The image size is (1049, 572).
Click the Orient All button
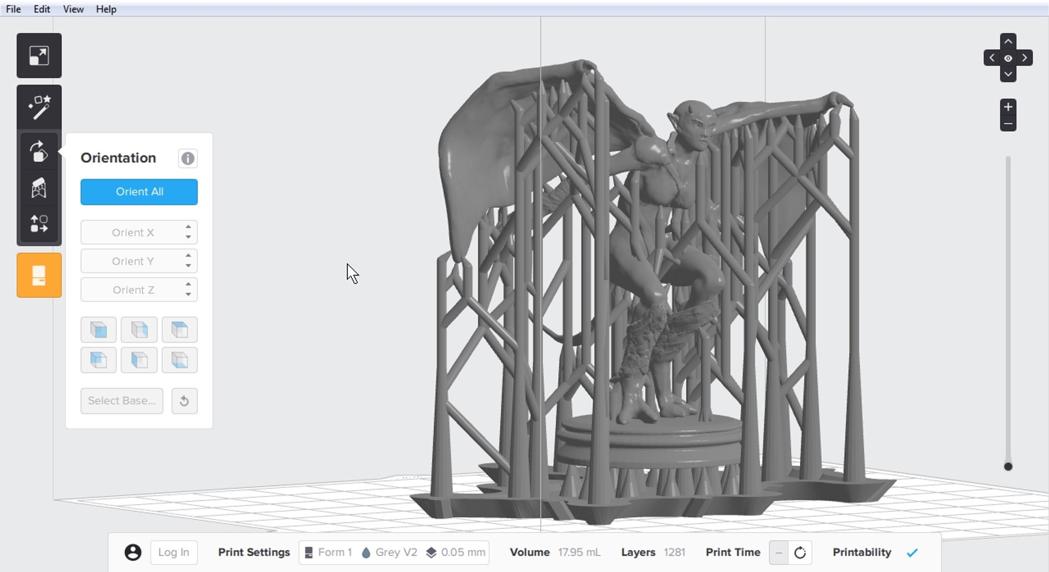tap(139, 192)
